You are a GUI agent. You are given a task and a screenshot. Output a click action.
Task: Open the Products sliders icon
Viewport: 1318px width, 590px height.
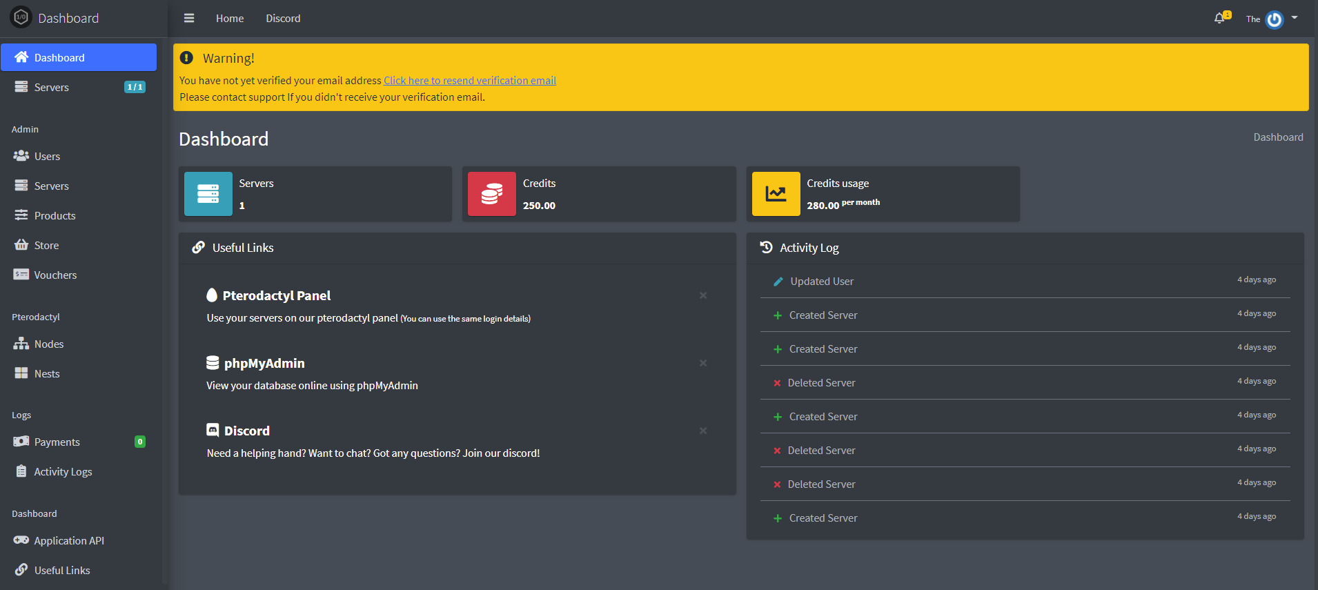tap(21, 215)
